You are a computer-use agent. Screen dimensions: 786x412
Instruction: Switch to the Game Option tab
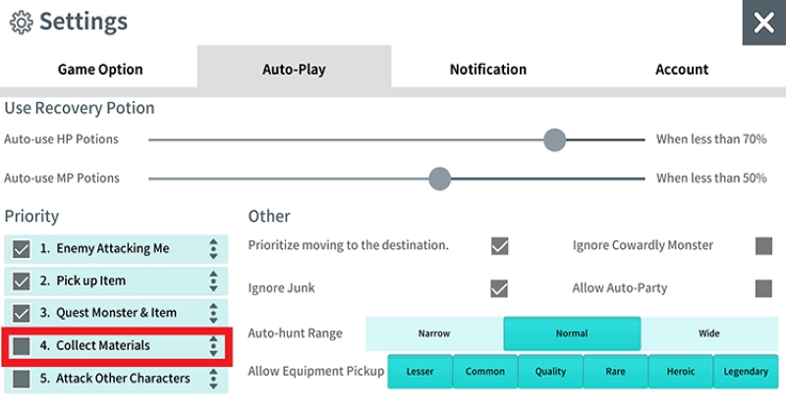[x=99, y=70]
